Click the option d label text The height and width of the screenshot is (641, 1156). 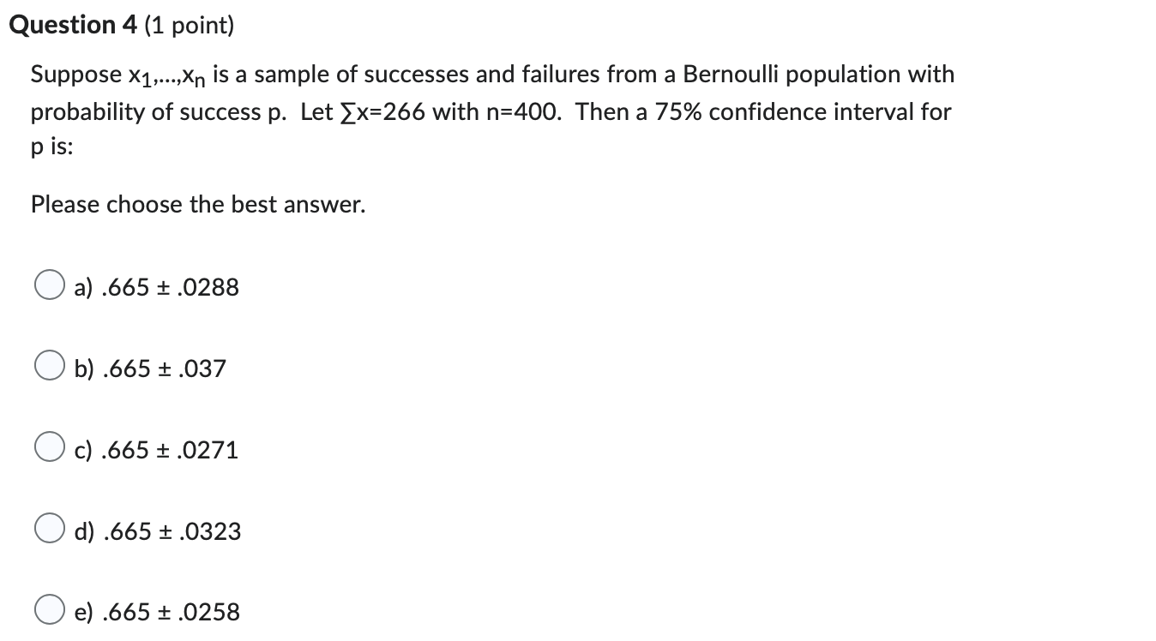[x=157, y=532]
